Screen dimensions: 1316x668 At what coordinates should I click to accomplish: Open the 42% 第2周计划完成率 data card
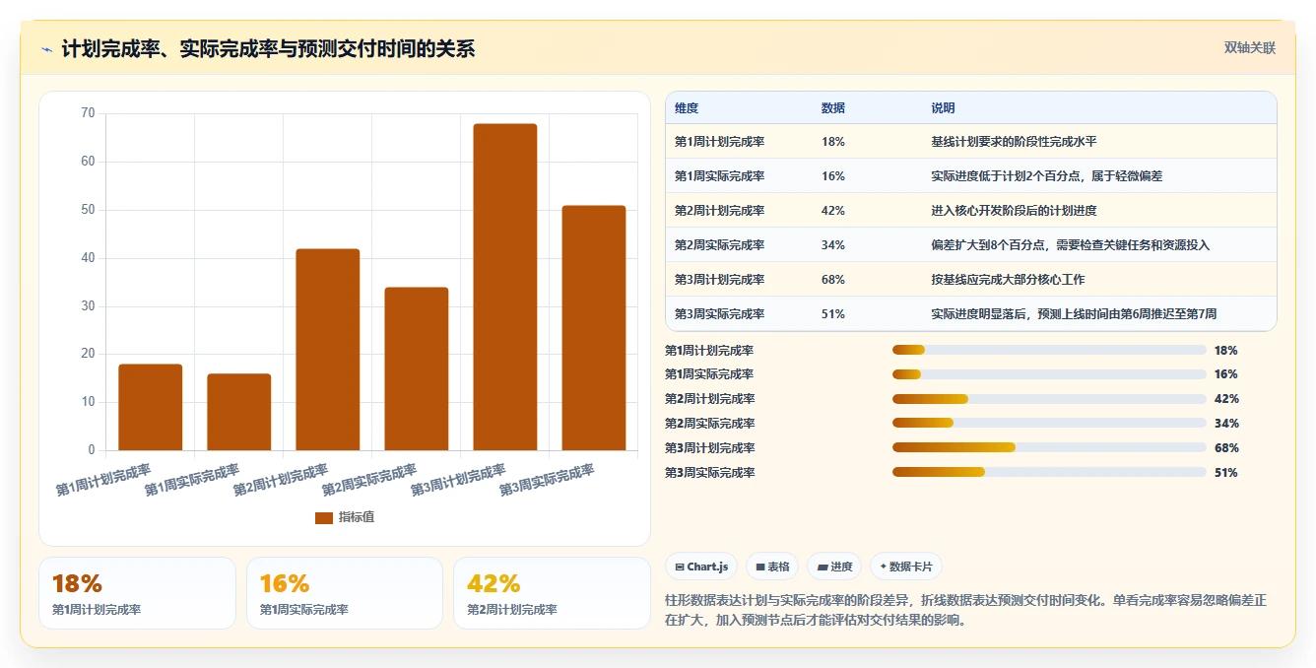[x=552, y=593]
